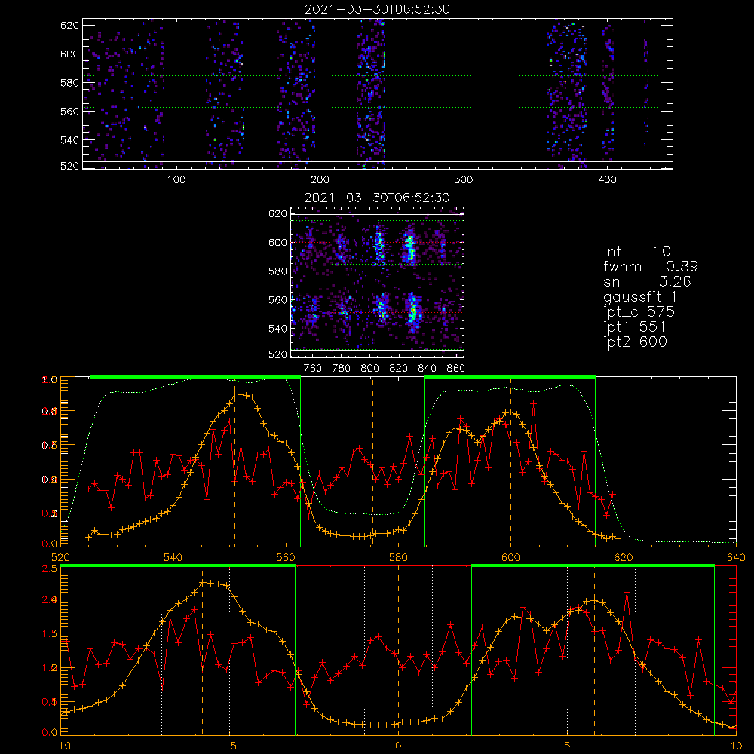754x754 pixels.
Task: Click the 'fwhm 0.89' value text
Action: click(x=650, y=266)
